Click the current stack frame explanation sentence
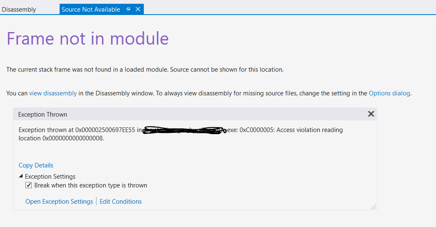This screenshot has height=227, width=436. tap(145, 70)
